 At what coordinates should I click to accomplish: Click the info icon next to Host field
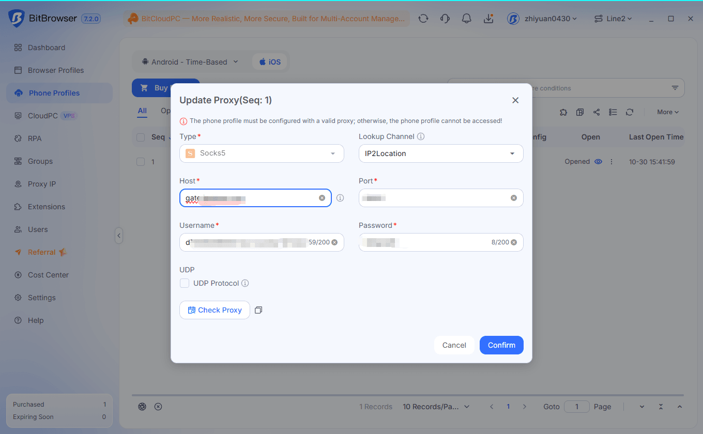tap(340, 198)
